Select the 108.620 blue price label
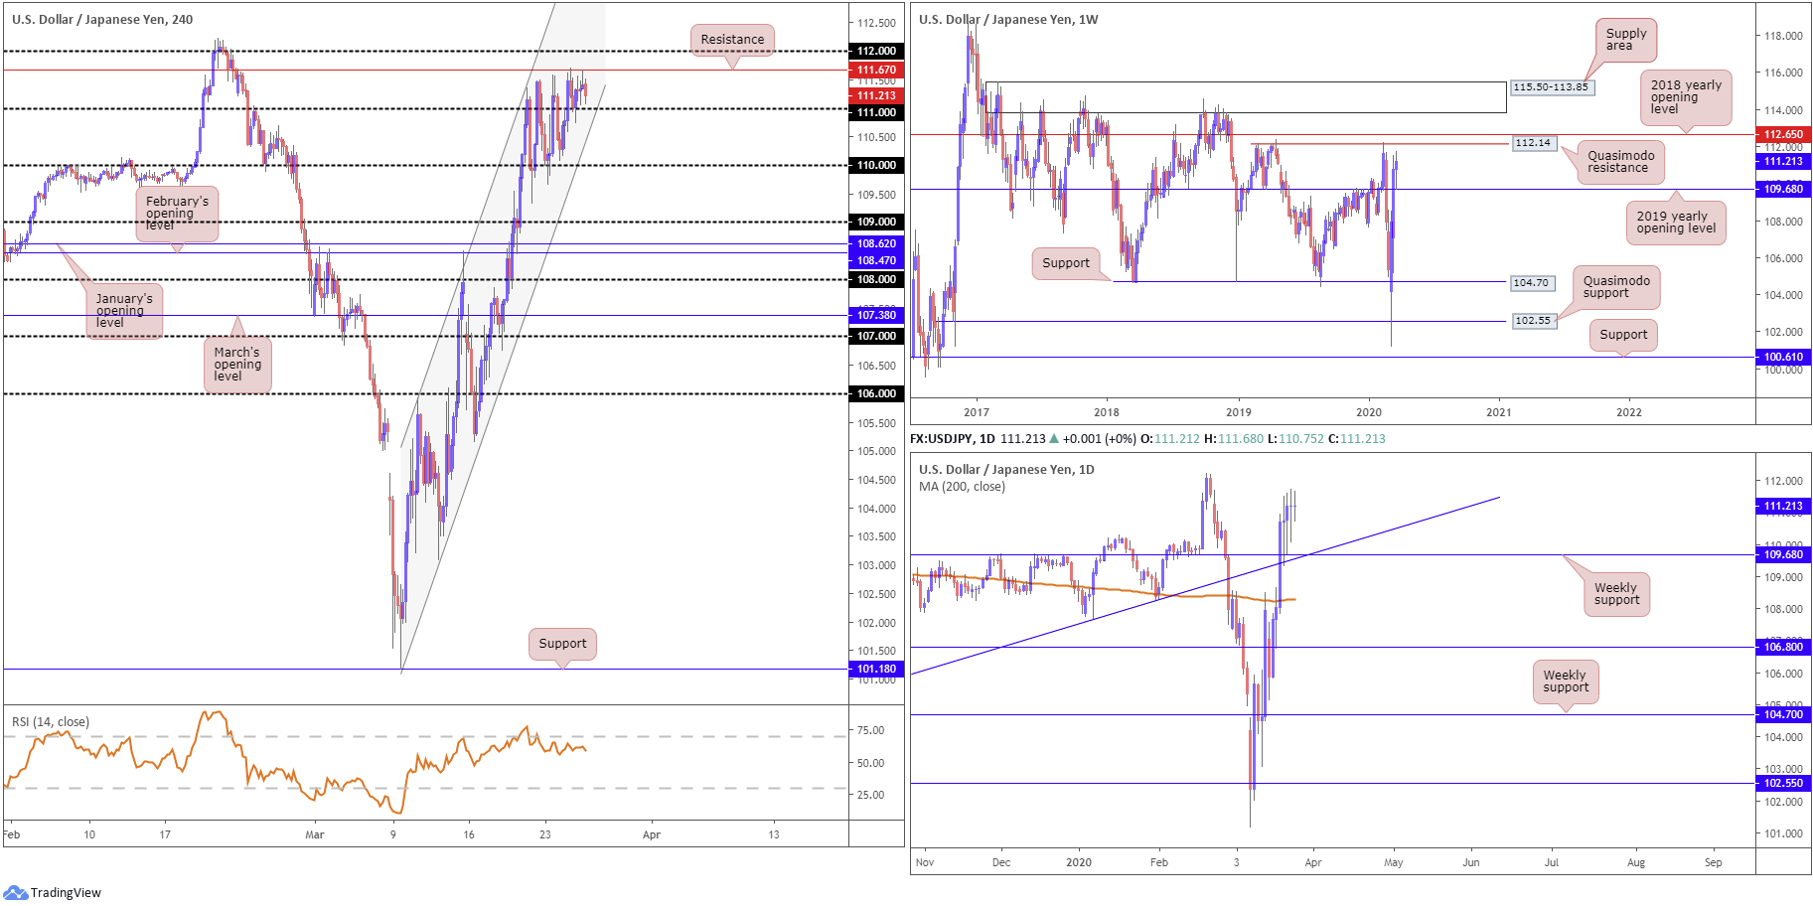Screen dimensions: 1813x906 coord(876,243)
